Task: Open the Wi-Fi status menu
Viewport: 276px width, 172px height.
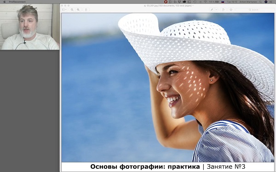Action: (205, 2)
